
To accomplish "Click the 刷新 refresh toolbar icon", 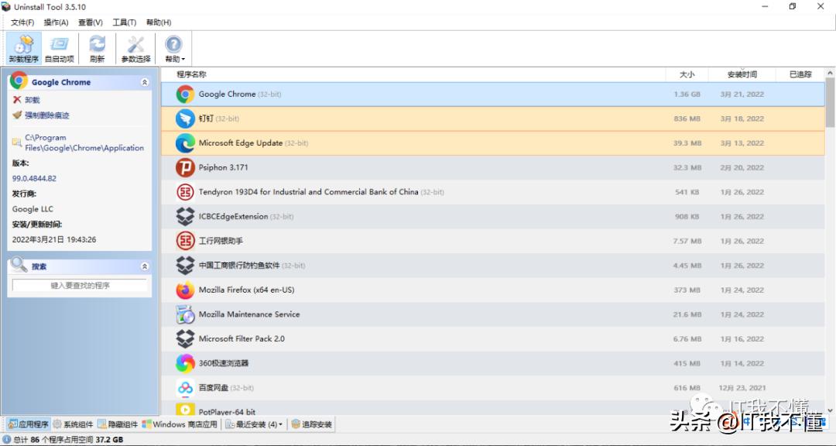I will tap(97, 48).
